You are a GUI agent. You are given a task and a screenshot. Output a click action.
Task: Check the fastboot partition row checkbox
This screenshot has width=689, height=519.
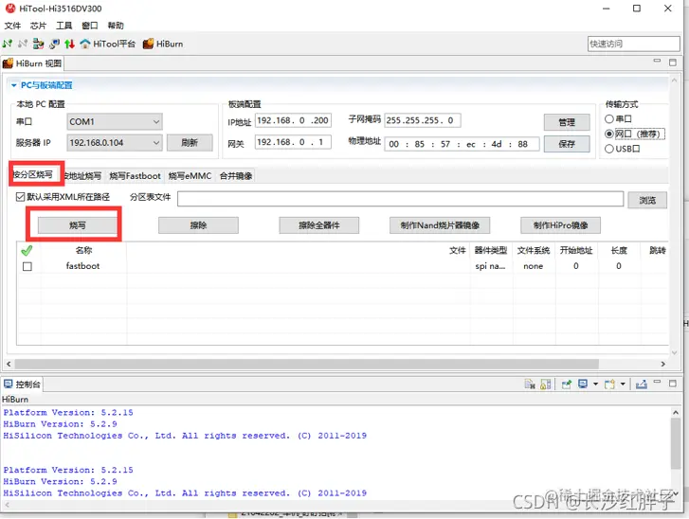(27, 266)
